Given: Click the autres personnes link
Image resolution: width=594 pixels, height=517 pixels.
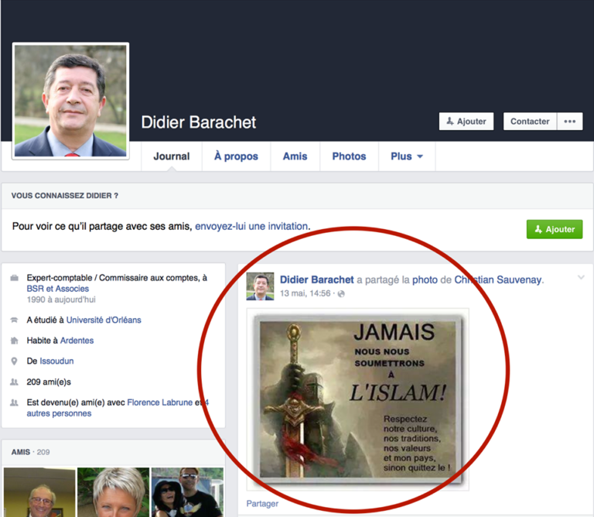Looking at the screenshot, I should (x=59, y=413).
